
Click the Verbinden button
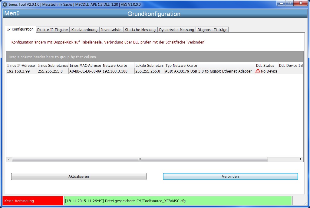pyautogui.click(x=230, y=177)
